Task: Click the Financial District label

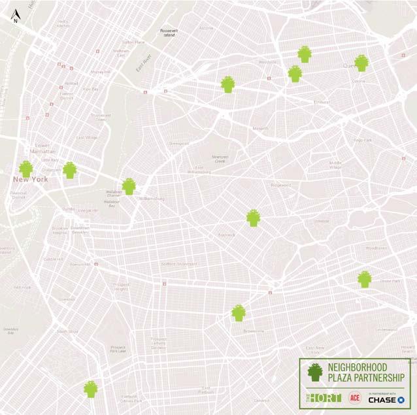Action: click(x=18, y=195)
